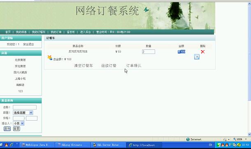This screenshot has height=149, width=251.
Task: Click the 查询 search button
Action: (7, 129)
